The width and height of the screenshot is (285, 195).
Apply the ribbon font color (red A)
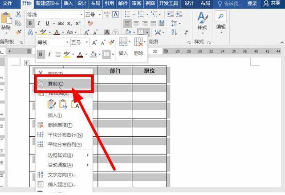pos(57,32)
